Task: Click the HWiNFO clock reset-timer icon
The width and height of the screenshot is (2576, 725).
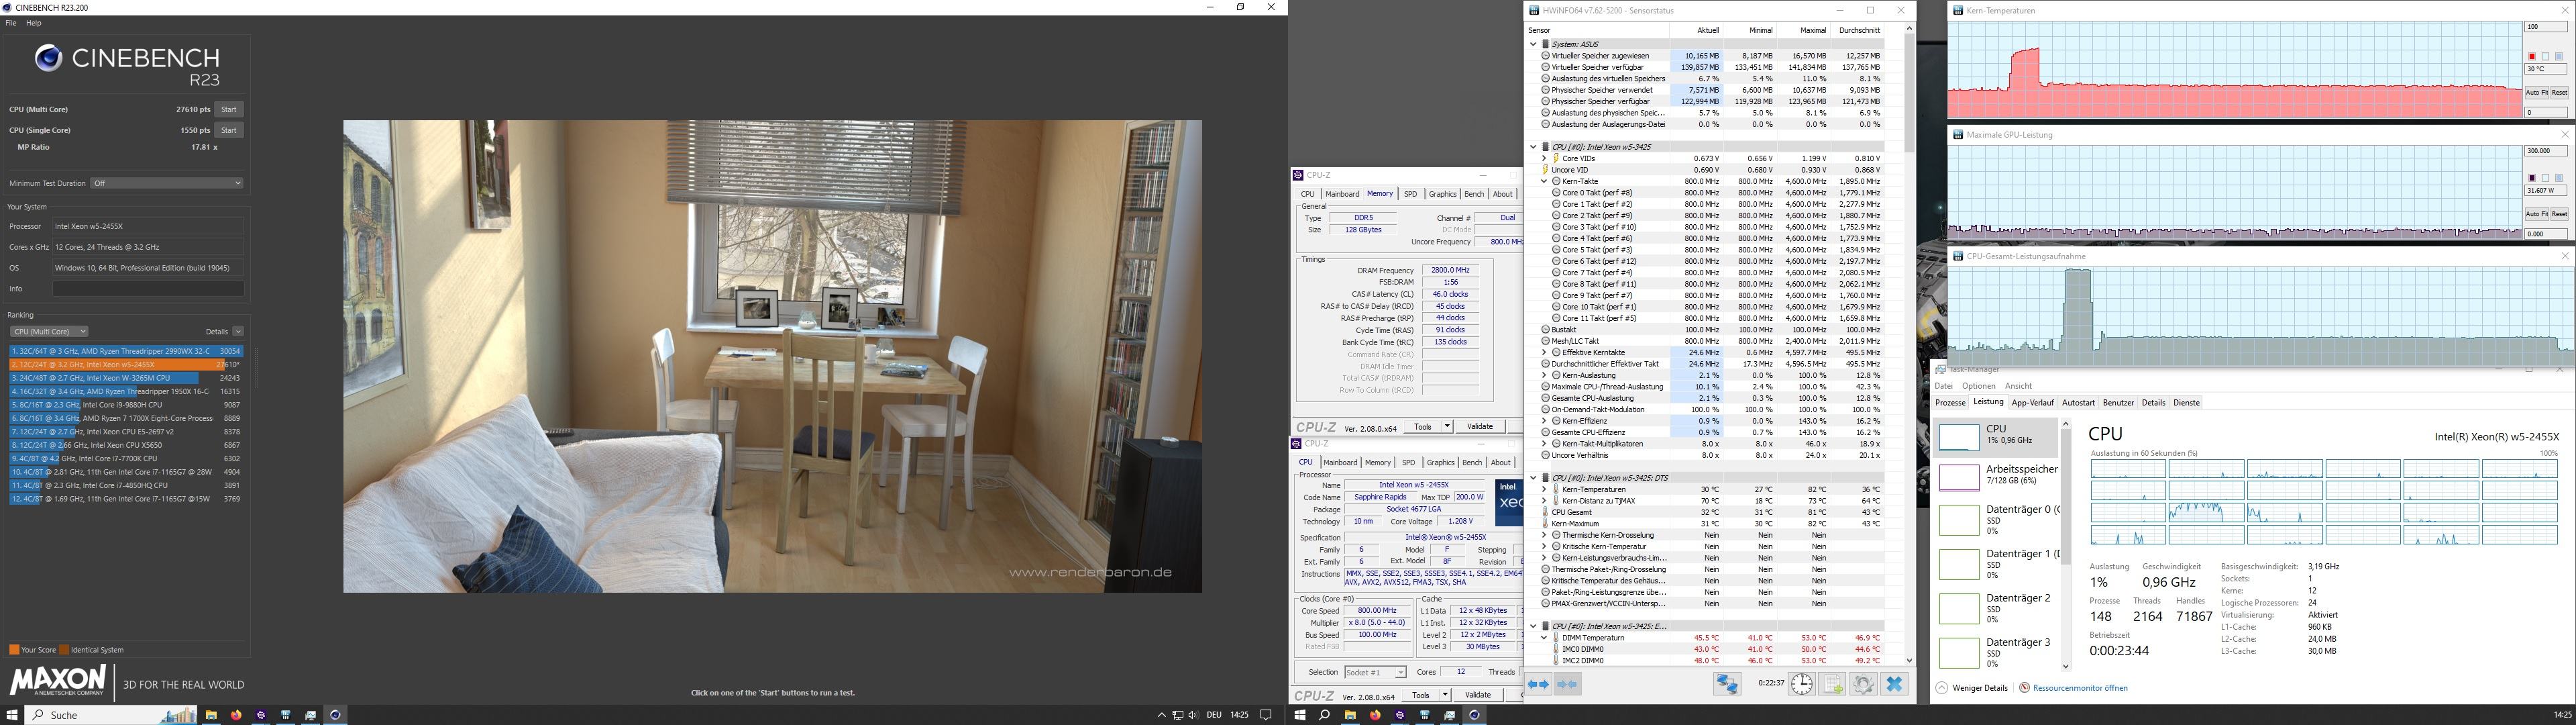Action: 1801,684
